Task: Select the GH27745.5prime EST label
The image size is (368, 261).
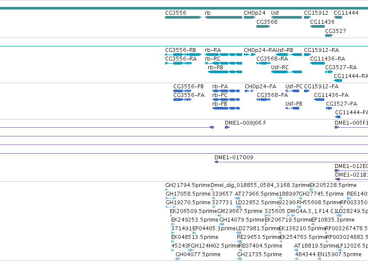Action: (x=321, y=194)
